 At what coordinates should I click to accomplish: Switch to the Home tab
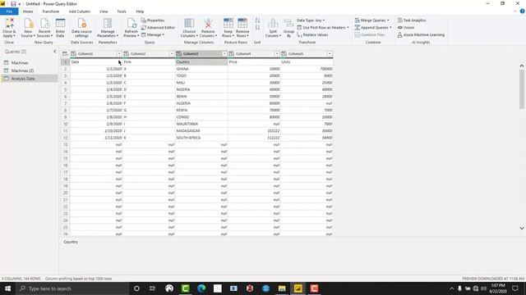click(x=28, y=11)
